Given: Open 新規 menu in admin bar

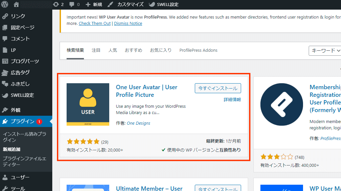Looking at the screenshot, I should (x=98, y=5).
